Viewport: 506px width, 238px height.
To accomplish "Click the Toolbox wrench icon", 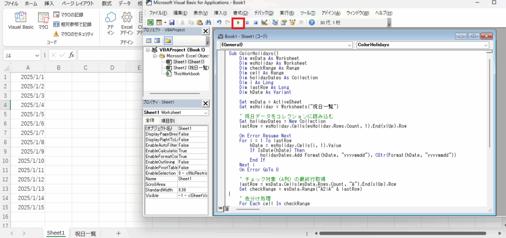I will coord(301,23).
